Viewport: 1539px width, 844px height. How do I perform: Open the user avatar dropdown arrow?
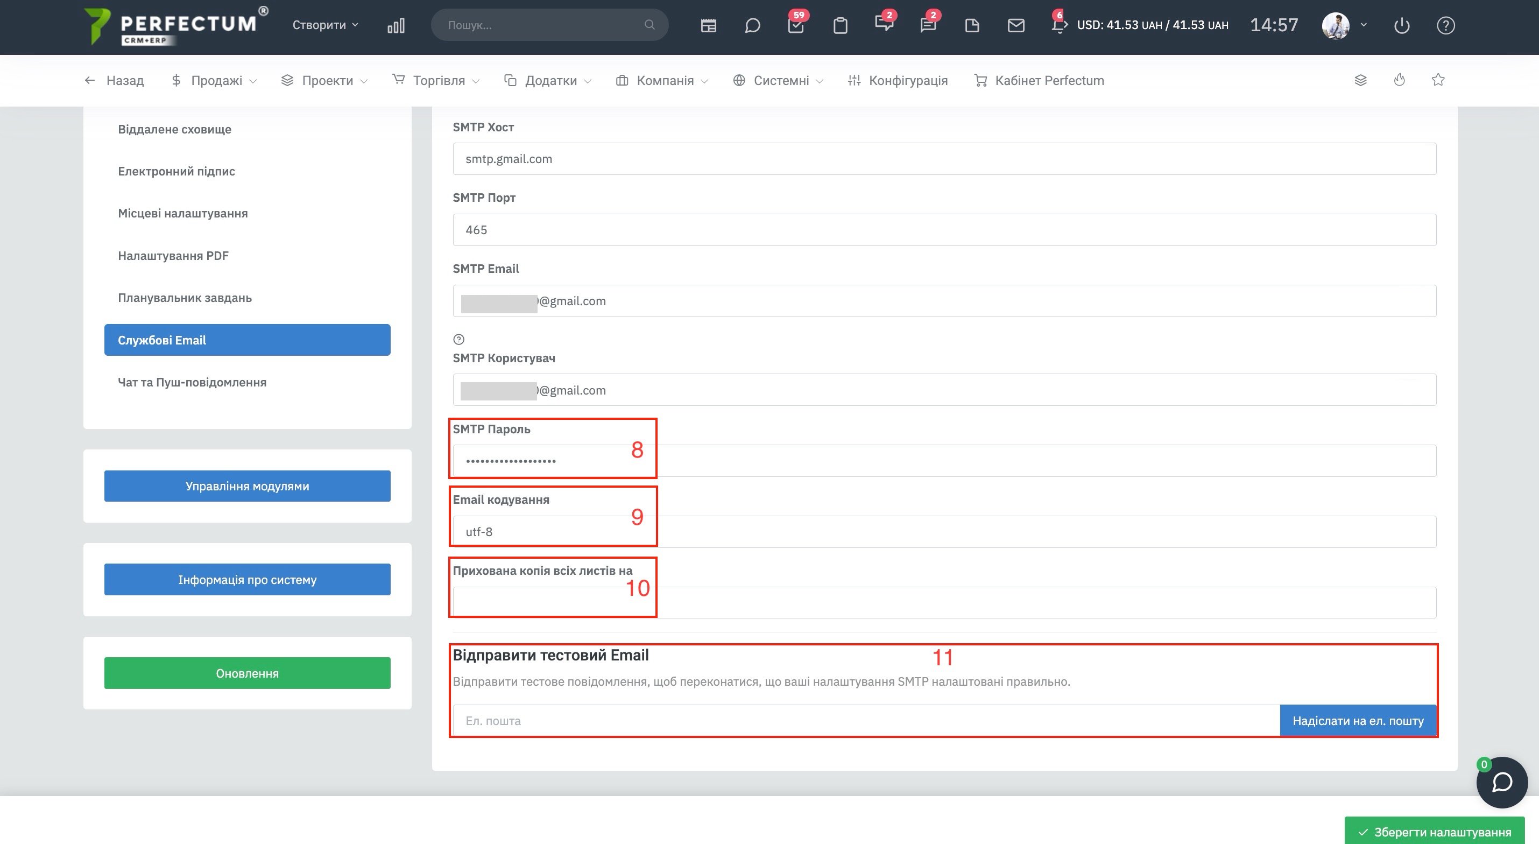point(1364,25)
